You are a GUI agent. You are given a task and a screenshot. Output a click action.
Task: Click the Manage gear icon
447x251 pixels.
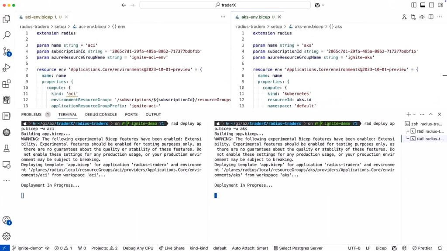point(7,236)
